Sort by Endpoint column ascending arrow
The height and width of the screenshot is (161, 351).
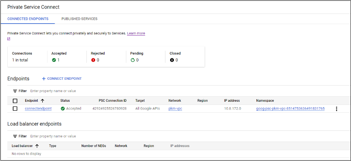42,101
